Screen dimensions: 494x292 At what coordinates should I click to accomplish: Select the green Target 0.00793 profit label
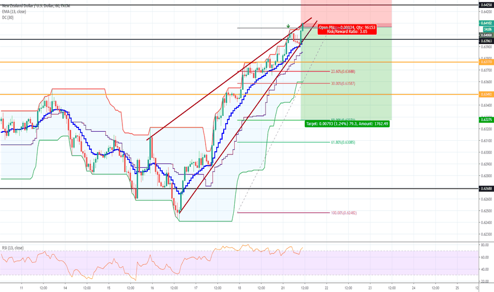pos(347,124)
